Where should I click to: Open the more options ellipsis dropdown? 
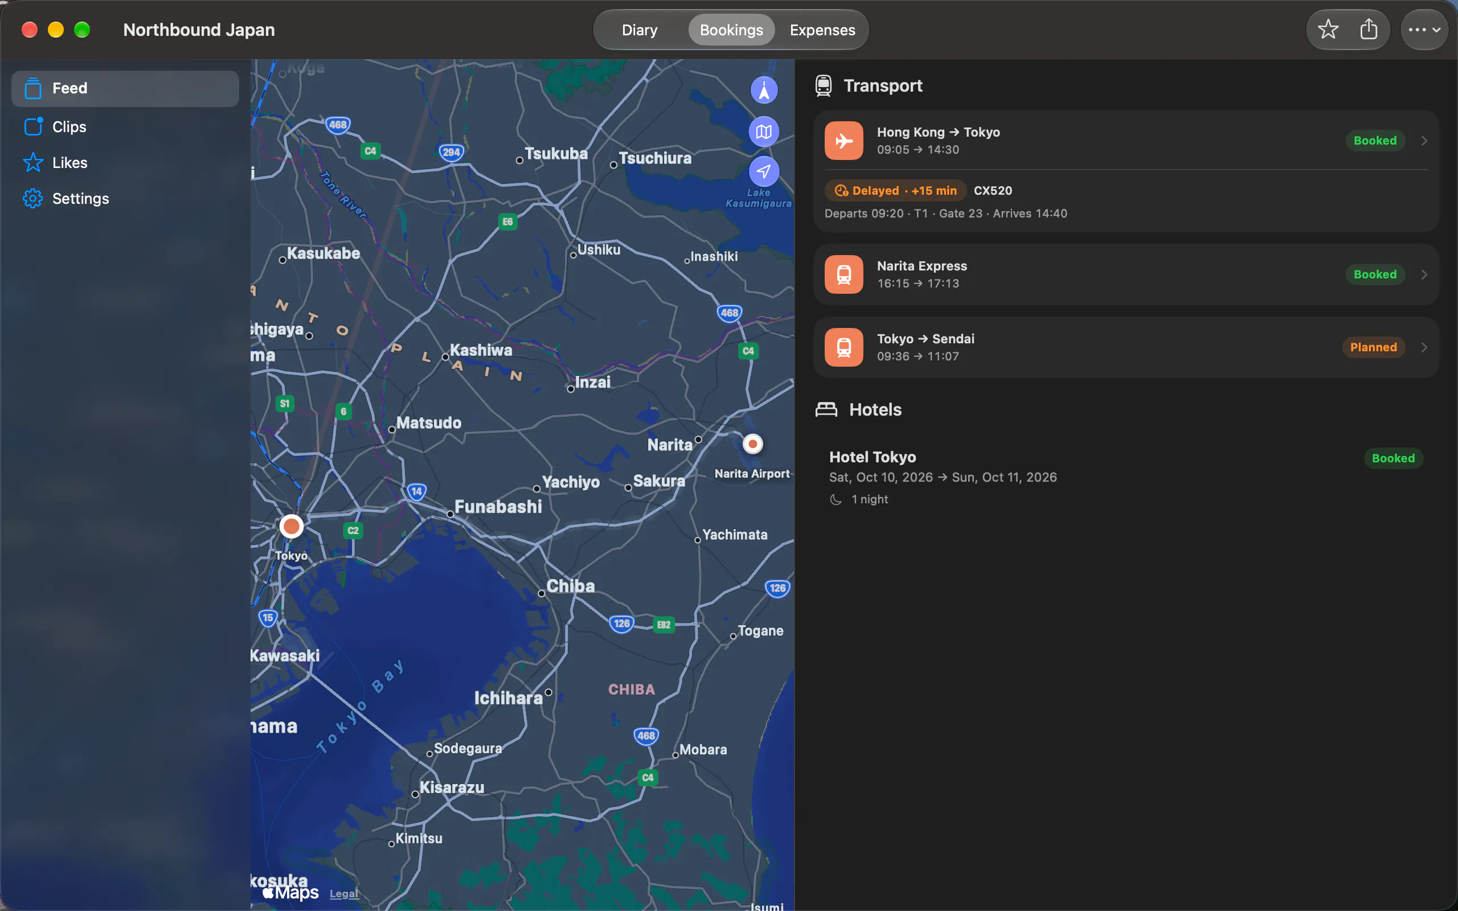click(x=1424, y=30)
